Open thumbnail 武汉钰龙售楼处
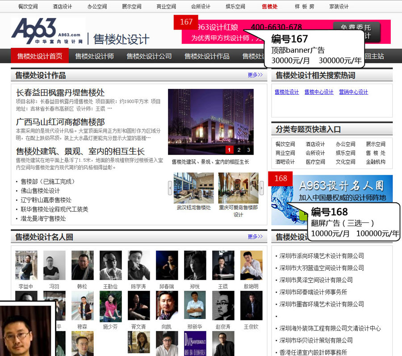The width and height of the screenshot is (402, 356). tap(193, 188)
